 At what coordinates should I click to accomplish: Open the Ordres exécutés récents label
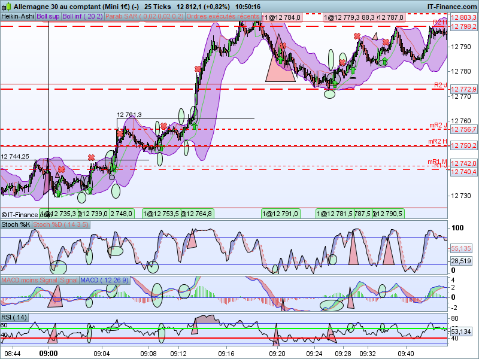point(223,16)
